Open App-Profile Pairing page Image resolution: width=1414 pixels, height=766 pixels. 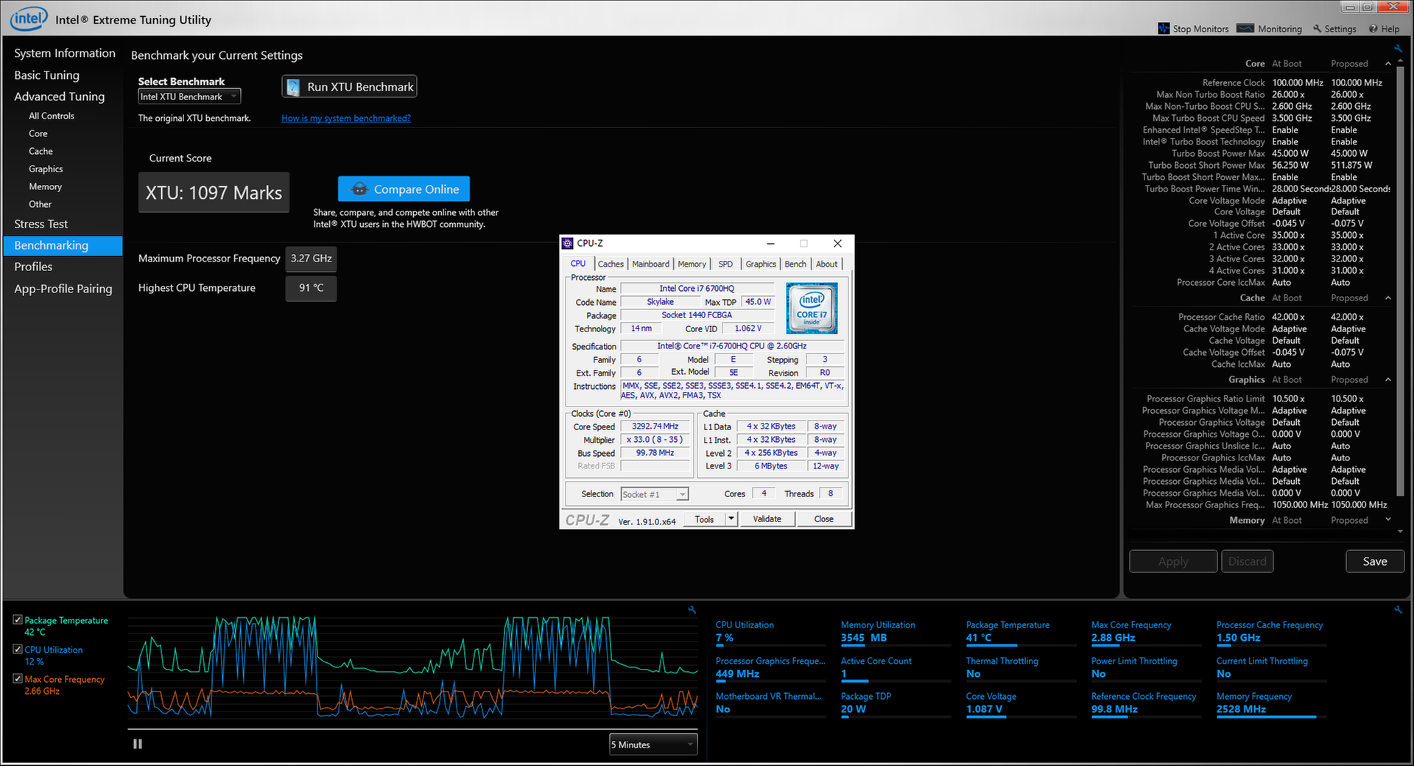click(x=63, y=289)
